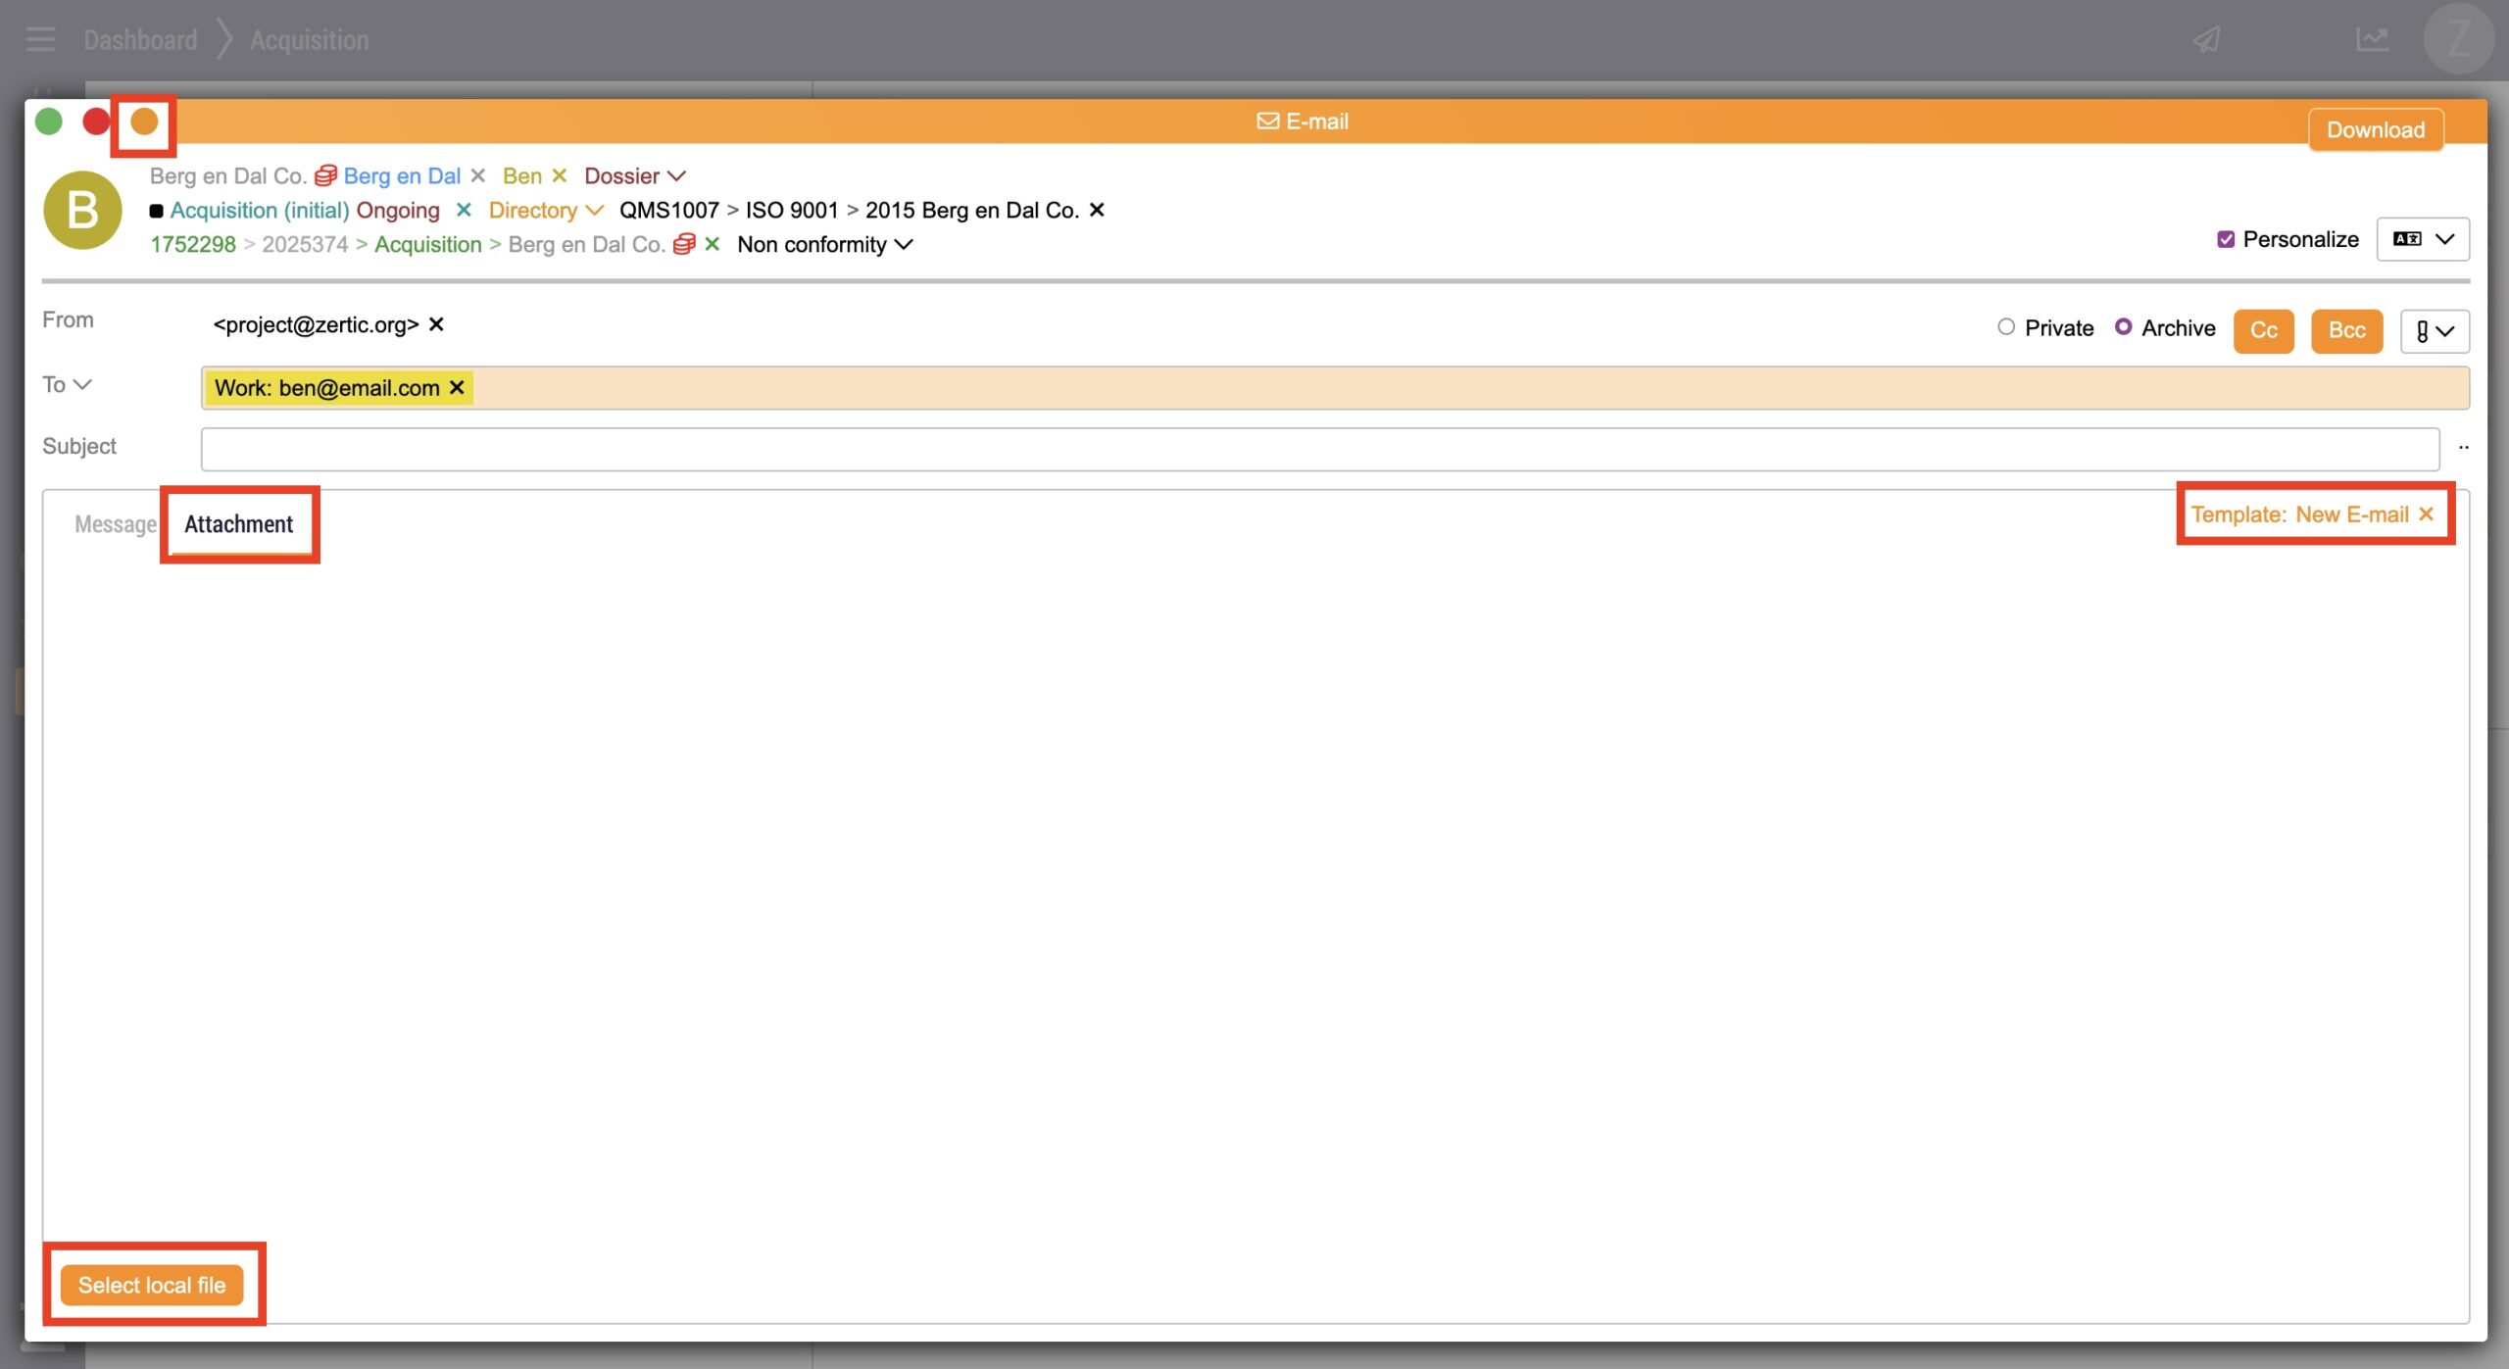Remove the project@zertic.org sender address

coord(437,324)
